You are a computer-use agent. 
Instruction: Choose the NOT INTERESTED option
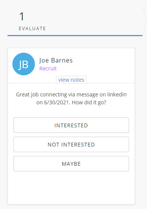point(71,144)
